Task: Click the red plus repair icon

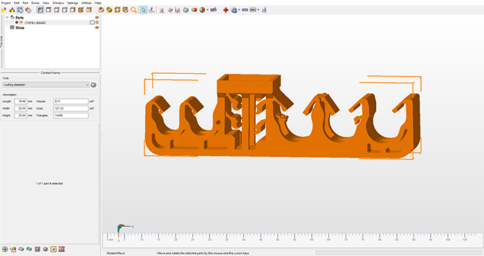Action: [225, 10]
